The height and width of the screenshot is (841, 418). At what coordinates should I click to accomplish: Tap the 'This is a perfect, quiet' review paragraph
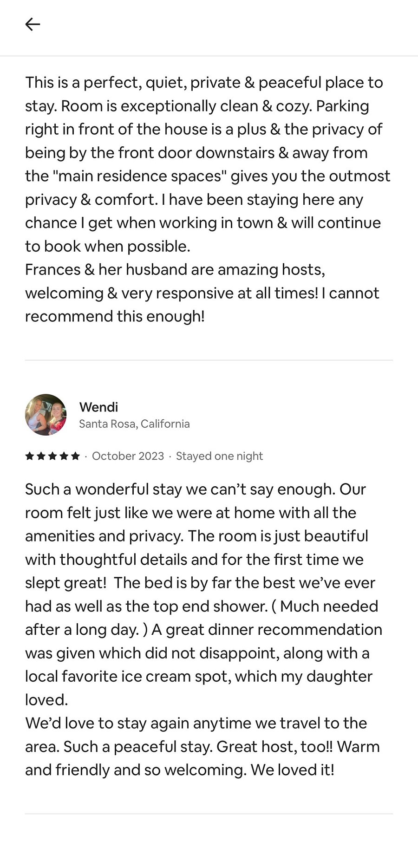tap(208, 164)
